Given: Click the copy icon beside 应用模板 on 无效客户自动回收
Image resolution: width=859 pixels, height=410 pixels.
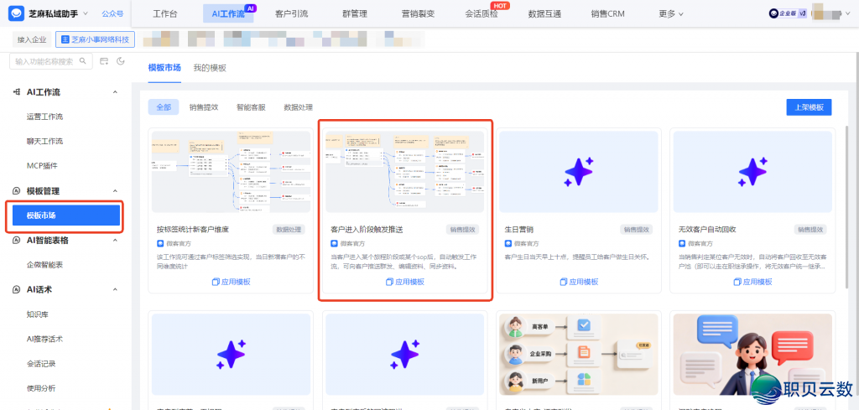Looking at the screenshot, I should coord(736,282).
